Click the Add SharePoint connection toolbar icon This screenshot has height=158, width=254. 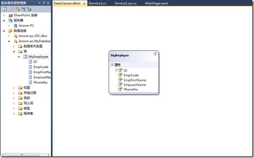tap(29, 9)
